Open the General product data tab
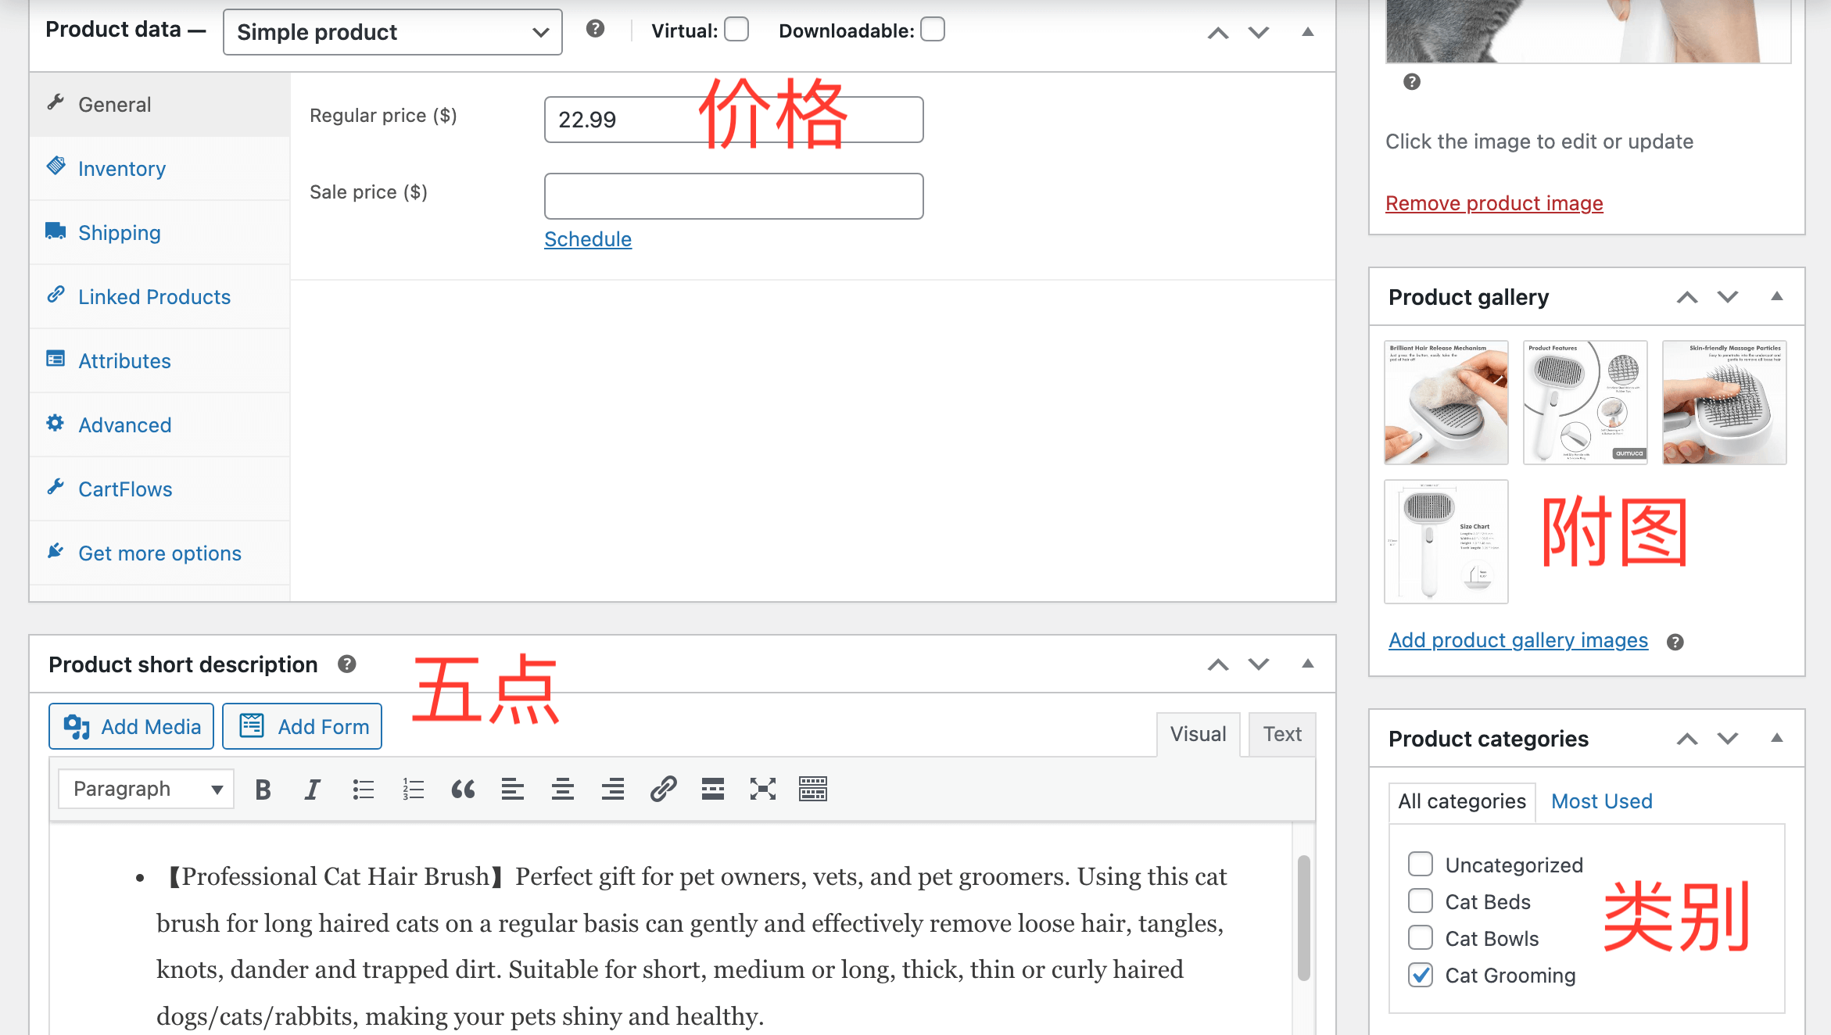The image size is (1831, 1035). 159,105
